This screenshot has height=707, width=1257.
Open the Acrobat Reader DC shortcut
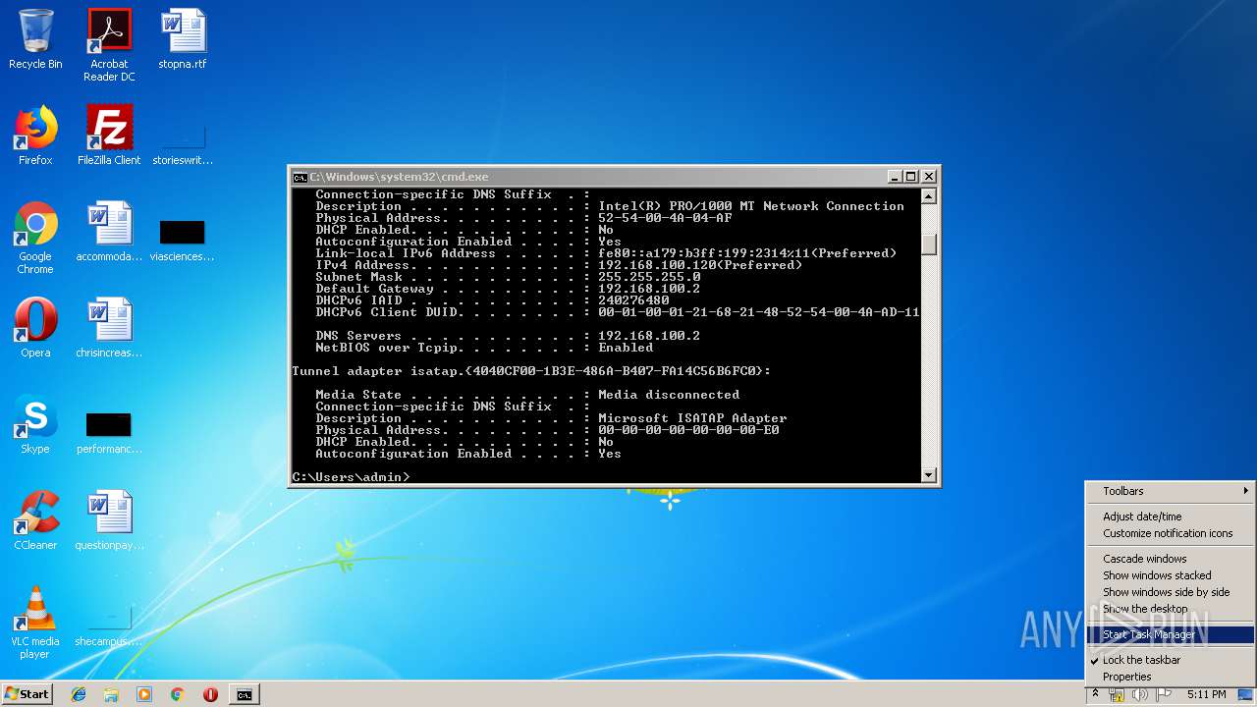[109, 45]
